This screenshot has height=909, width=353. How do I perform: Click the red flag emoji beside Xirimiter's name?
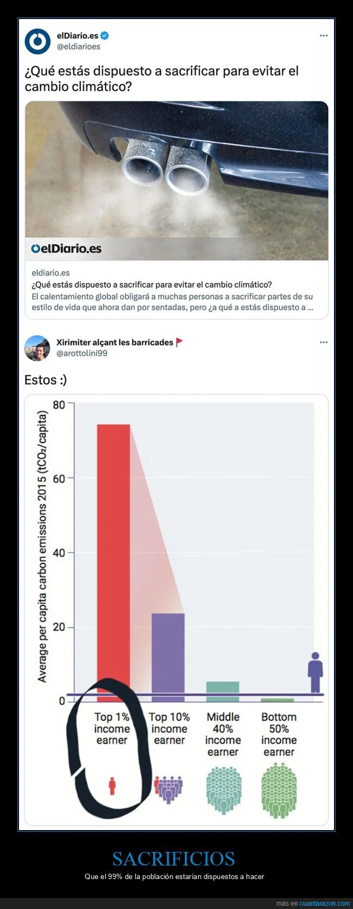click(x=179, y=342)
